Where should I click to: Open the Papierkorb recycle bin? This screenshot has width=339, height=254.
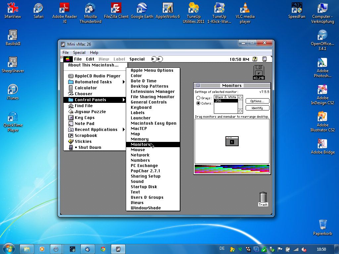322,227
